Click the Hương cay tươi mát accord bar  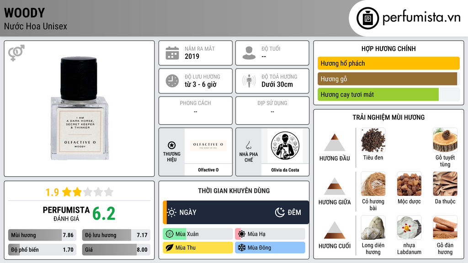pyautogui.click(x=388, y=94)
